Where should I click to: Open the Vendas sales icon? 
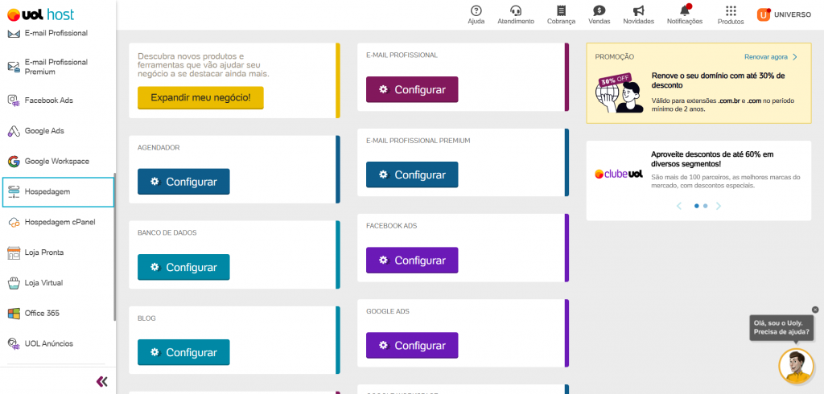tap(599, 11)
